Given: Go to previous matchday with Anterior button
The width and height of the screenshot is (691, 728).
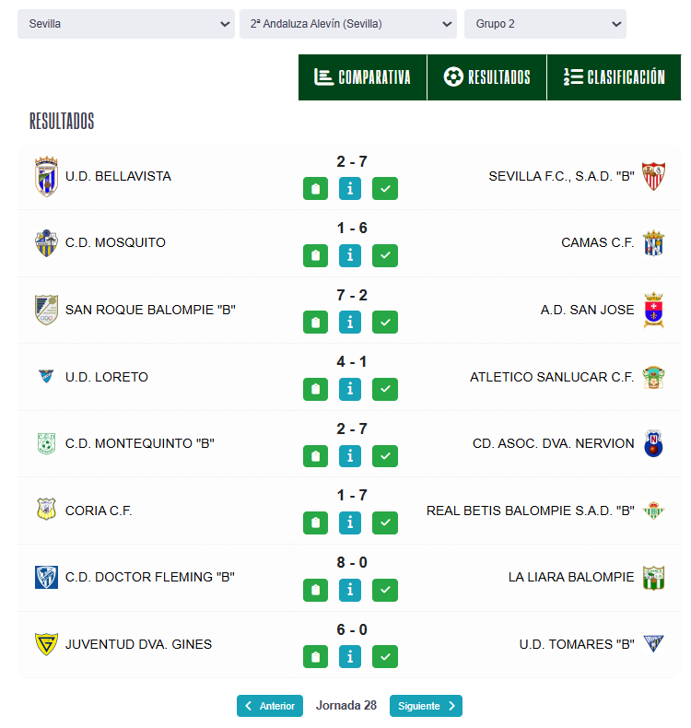Looking at the screenshot, I should tap(270, 706).
